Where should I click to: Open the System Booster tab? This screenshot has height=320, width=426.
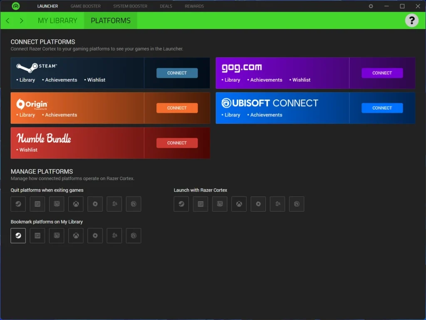pyautogui.click(x=130, y=6)
